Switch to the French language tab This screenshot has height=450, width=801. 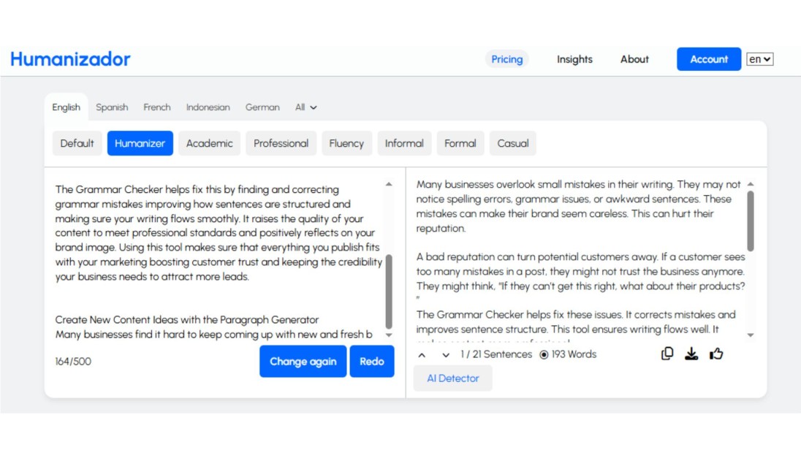click(x=157, y=107)
